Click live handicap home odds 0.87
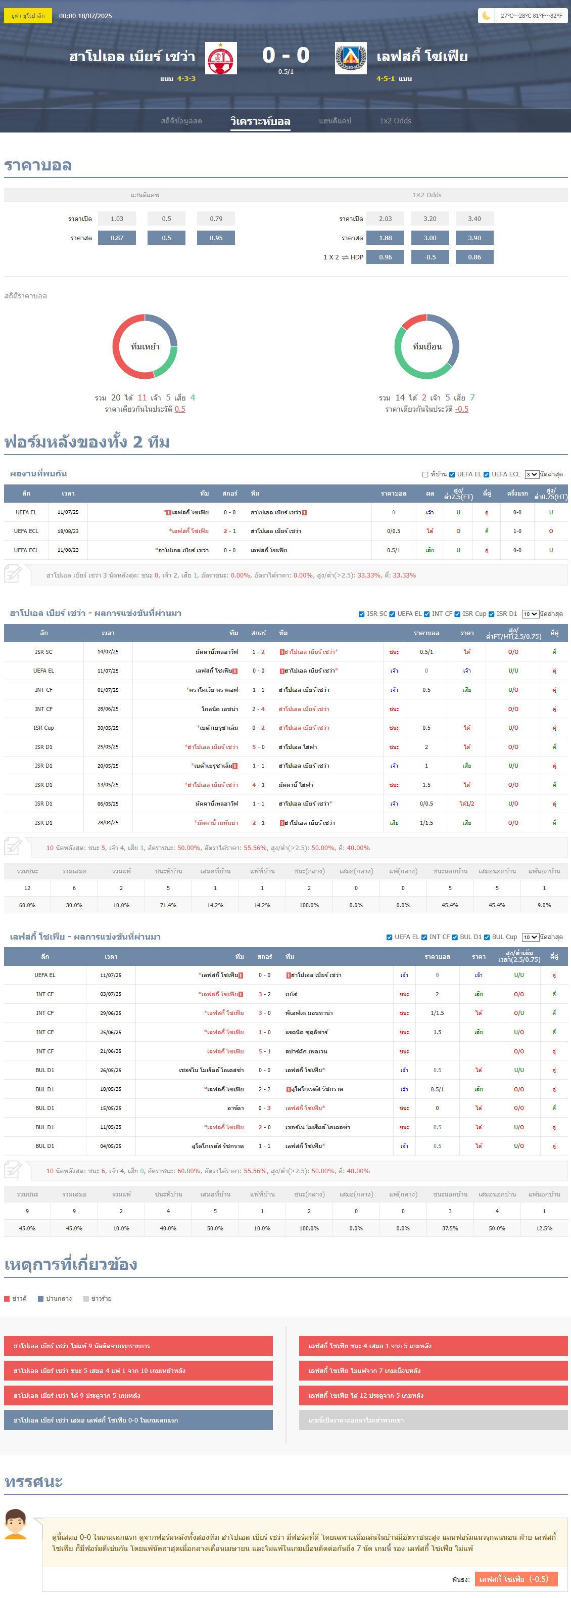The height and width of the screenshot is (1598, 571). point(117,238)
